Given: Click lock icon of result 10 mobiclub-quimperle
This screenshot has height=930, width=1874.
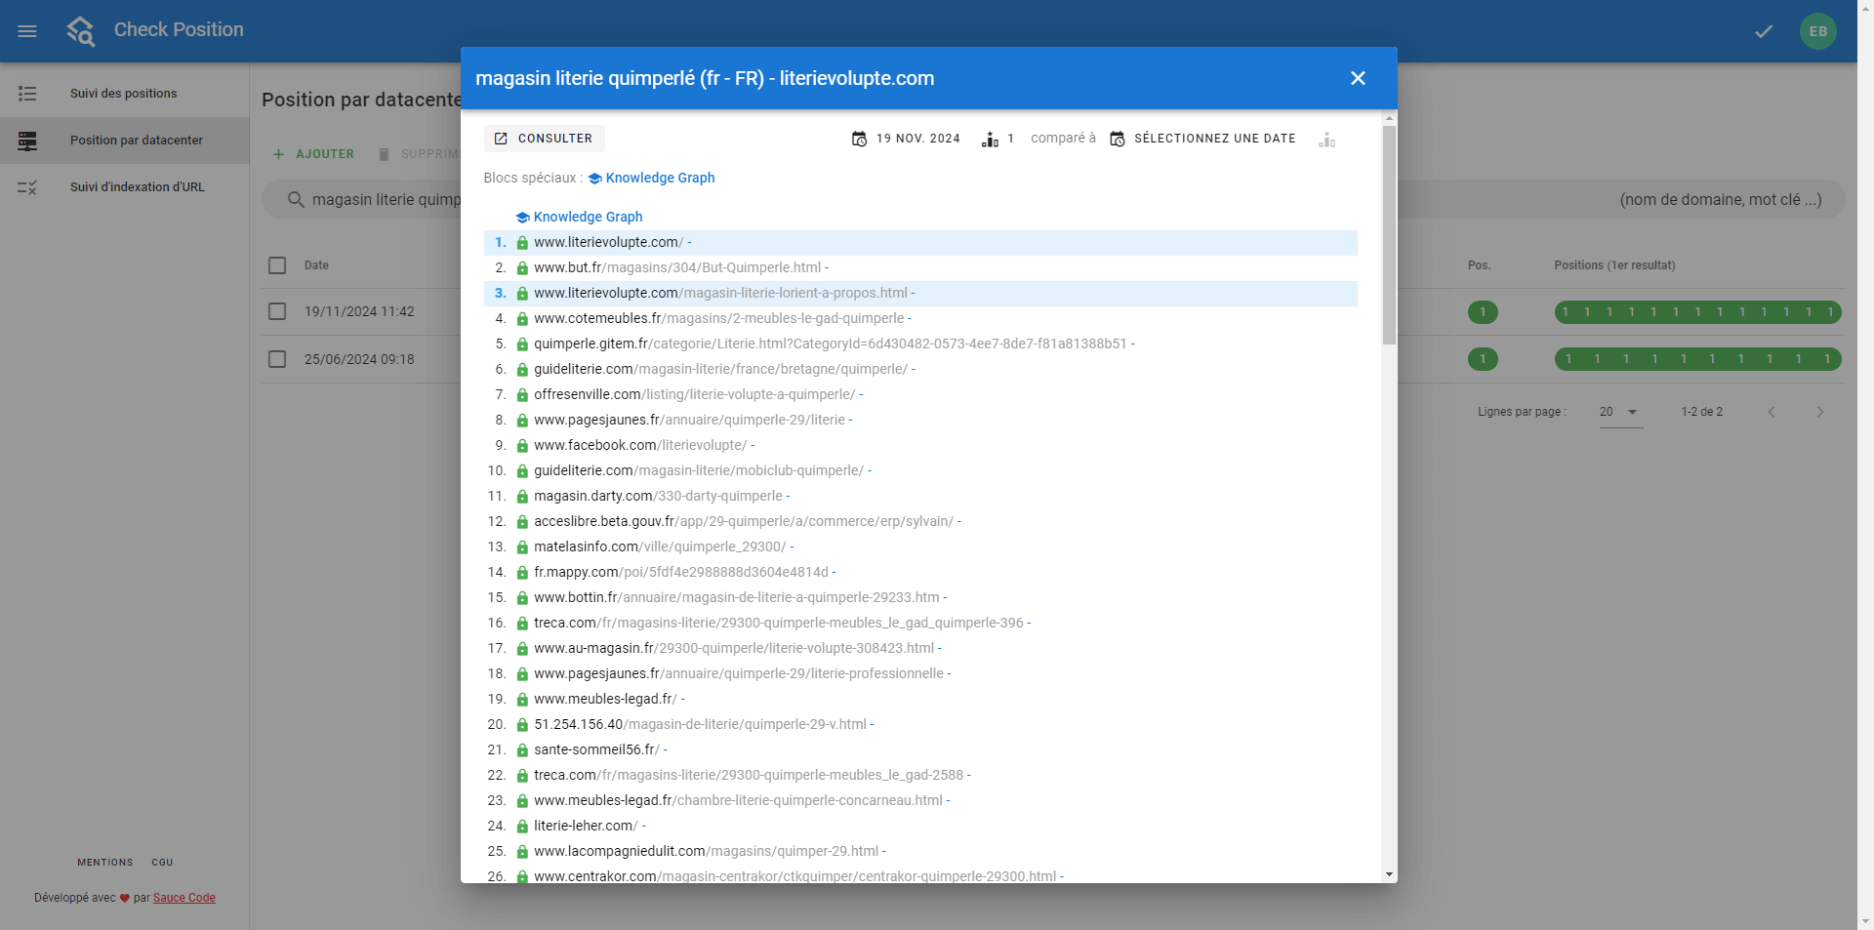Looking at the screenshot, I should (x=522, y=471).
